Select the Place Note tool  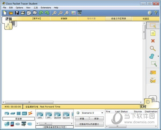(x=153, y=33)
